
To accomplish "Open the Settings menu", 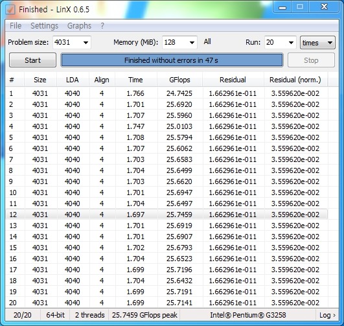I will point(44,26).
